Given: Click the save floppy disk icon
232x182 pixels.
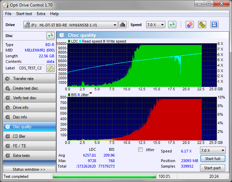Looking at the screenshot, I should pyautogui.click(x=214, y=25).
